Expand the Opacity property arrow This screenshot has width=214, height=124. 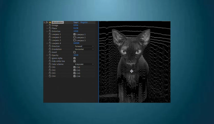47,55
